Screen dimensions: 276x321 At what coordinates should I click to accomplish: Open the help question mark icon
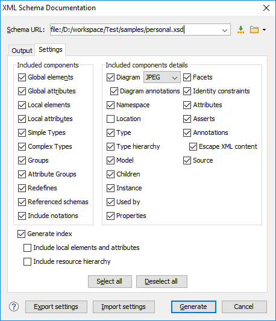tap(14, 307)
